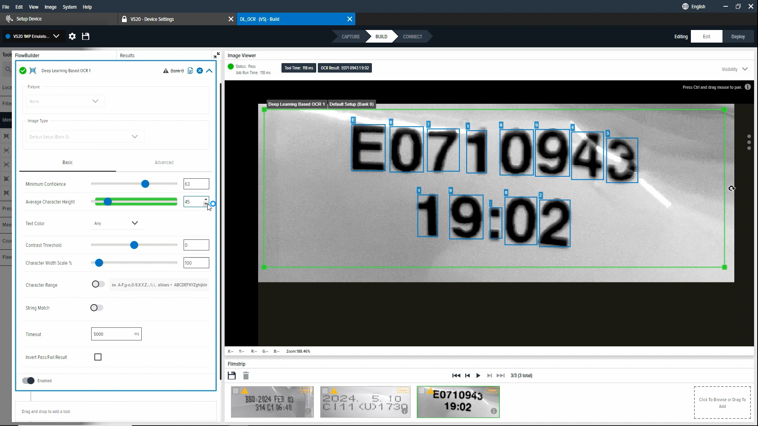Check the Invert Pass/Fail Result box
Screen dimensions: 758x426
(98, 357)
